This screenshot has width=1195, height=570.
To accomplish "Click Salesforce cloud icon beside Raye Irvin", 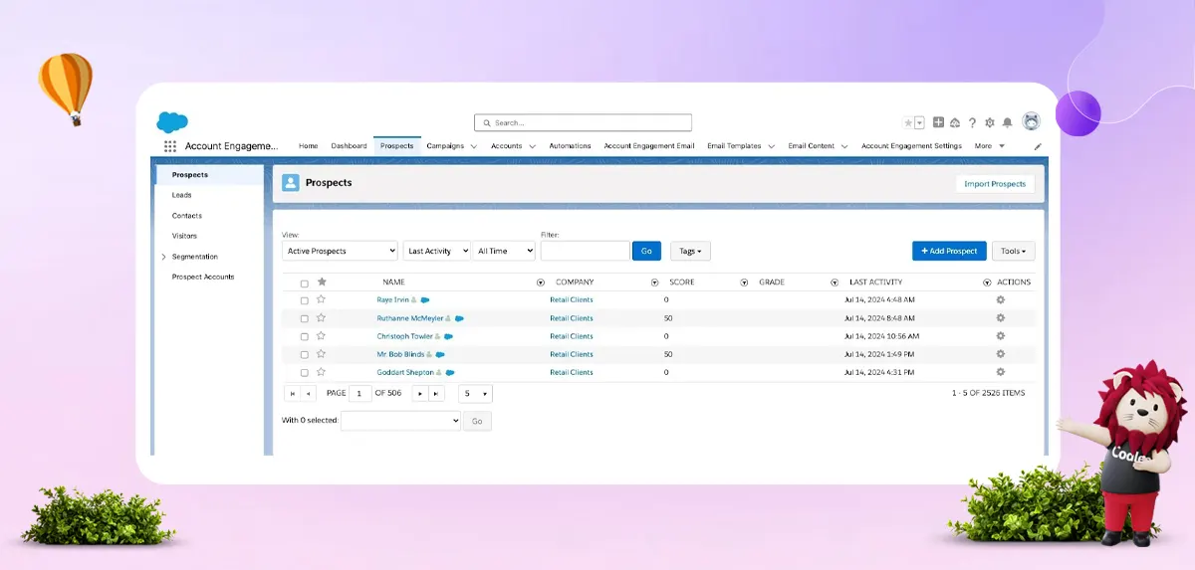I will pos(425,299).
